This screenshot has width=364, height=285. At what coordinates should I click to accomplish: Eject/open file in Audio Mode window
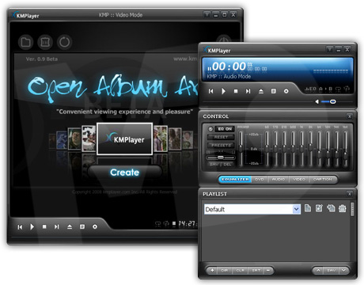pos(261,91)
